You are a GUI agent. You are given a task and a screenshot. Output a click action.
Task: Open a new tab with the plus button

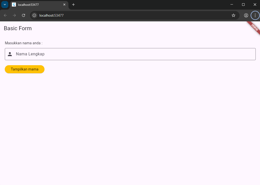tap(73, 5)
